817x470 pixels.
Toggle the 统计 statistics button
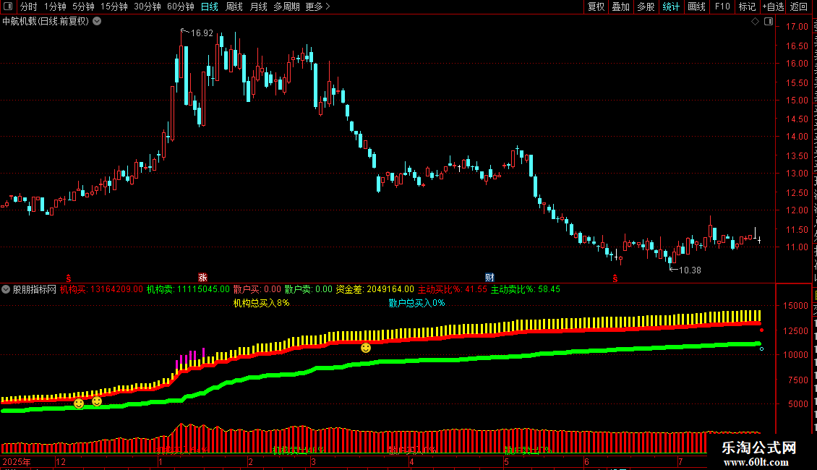pyautogui.click(x=670, y=7)
